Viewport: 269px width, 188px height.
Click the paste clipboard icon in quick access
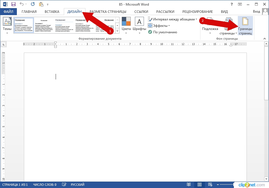pos(41,4)
